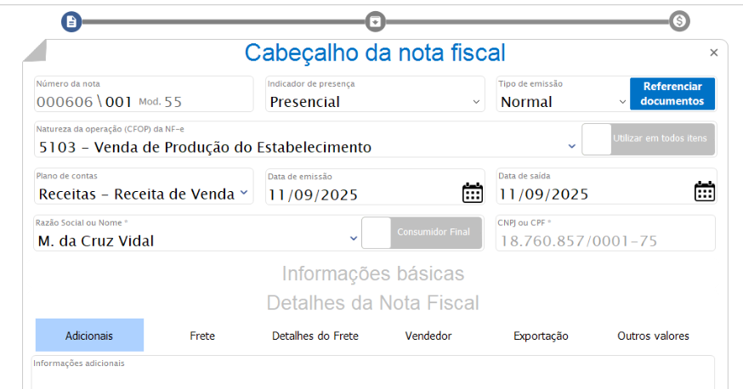Open the Plano de contas dropdown
The width and height of the screenshot is (743, 389).
tap(244, 193)
